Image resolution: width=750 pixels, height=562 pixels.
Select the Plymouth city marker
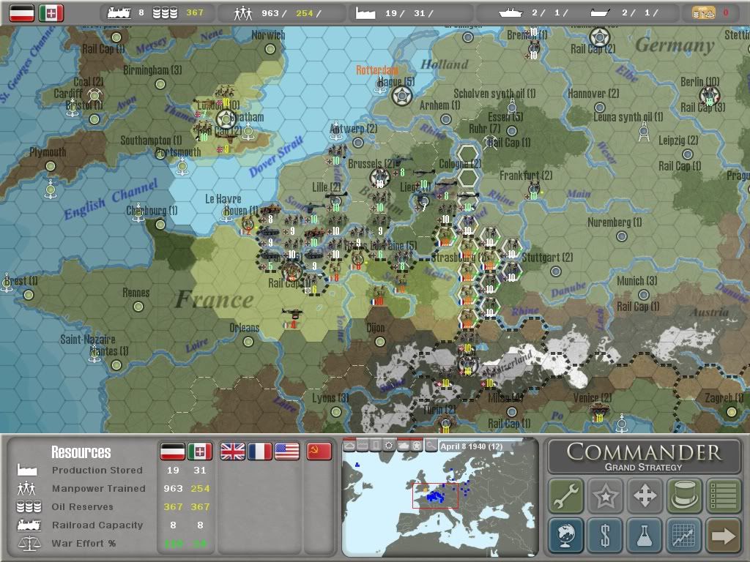51,166
